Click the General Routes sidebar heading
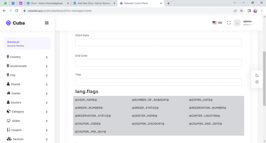Screen dimensions: 266x143 (27, 43)
